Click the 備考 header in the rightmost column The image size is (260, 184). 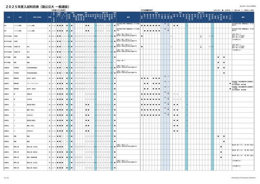click(243, 17)
